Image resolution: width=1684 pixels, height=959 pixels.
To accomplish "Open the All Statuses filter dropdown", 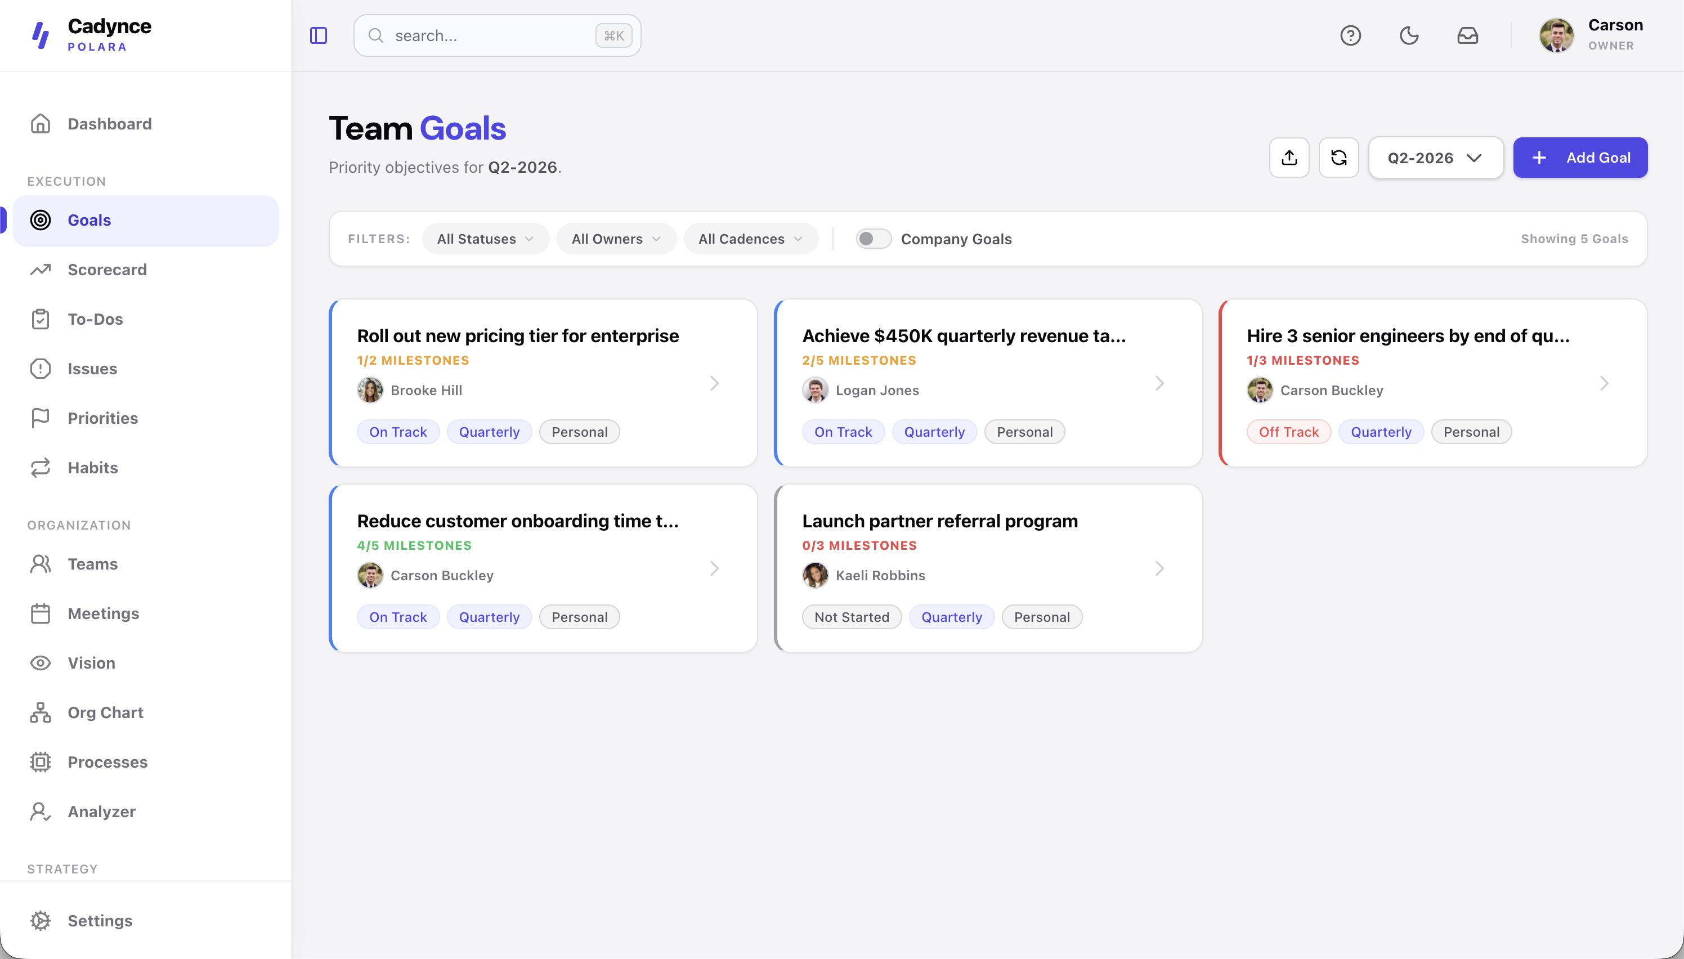I will (485, 239).
